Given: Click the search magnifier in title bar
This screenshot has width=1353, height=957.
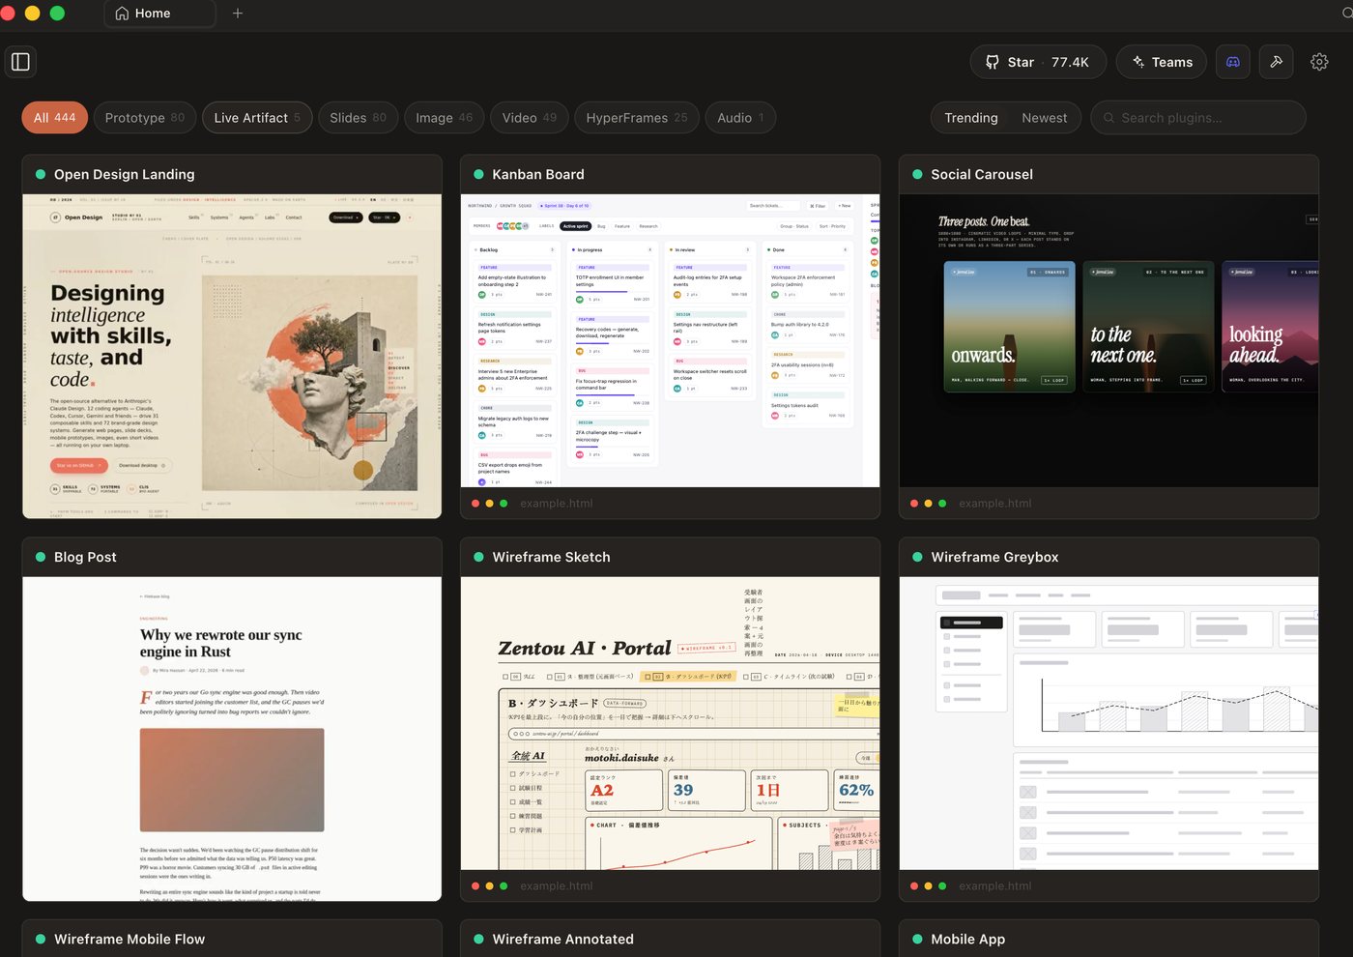Looking at the screenshot, I should click(1347, 13).
